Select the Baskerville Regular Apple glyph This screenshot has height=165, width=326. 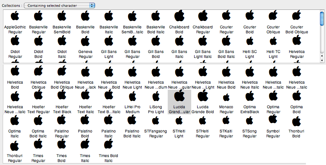coord(39,16)
